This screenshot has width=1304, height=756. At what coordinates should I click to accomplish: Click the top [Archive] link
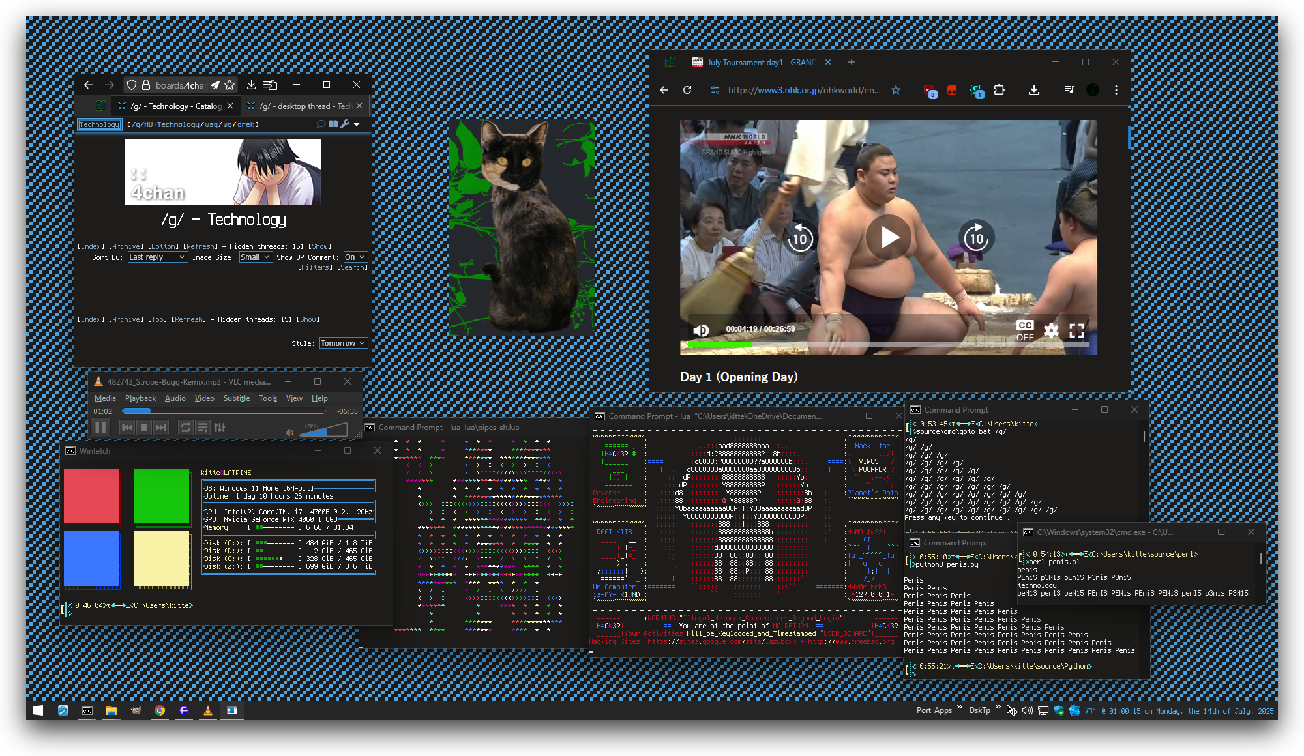[x=126, y=246]
